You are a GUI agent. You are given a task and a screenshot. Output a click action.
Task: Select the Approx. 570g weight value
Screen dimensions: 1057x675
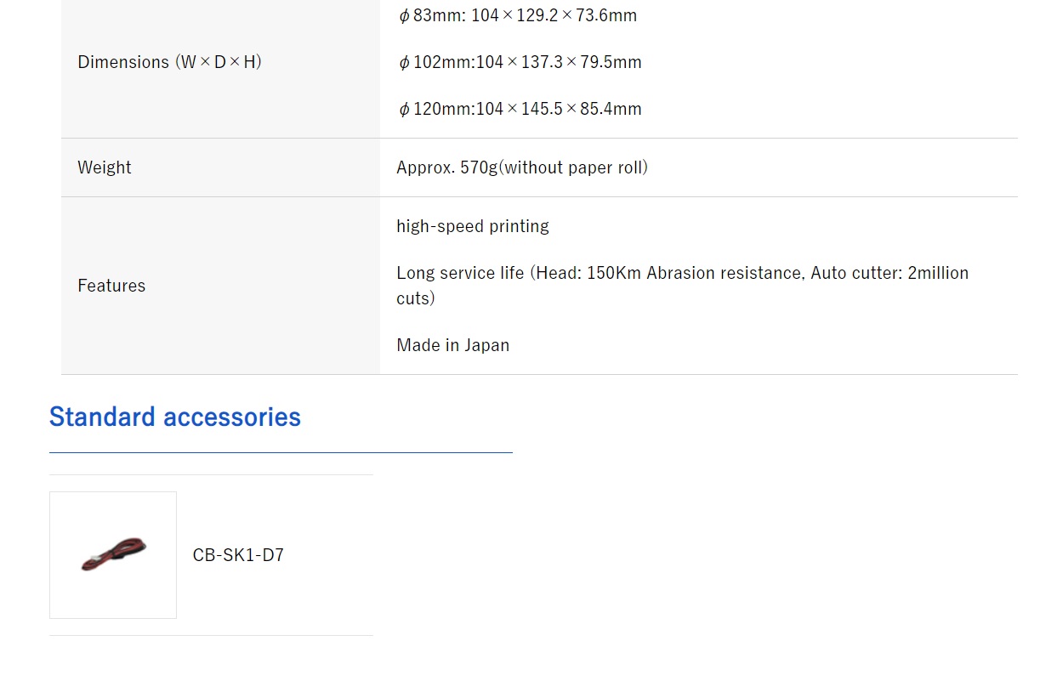522,167
